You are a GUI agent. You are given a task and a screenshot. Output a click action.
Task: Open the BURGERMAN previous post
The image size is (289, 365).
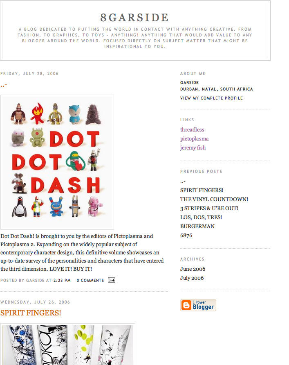[x=197, y=226]
